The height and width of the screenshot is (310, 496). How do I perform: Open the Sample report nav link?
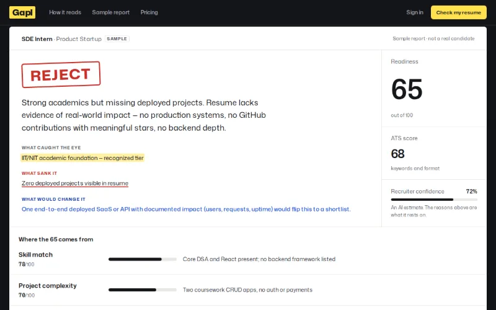click(111, 12)
